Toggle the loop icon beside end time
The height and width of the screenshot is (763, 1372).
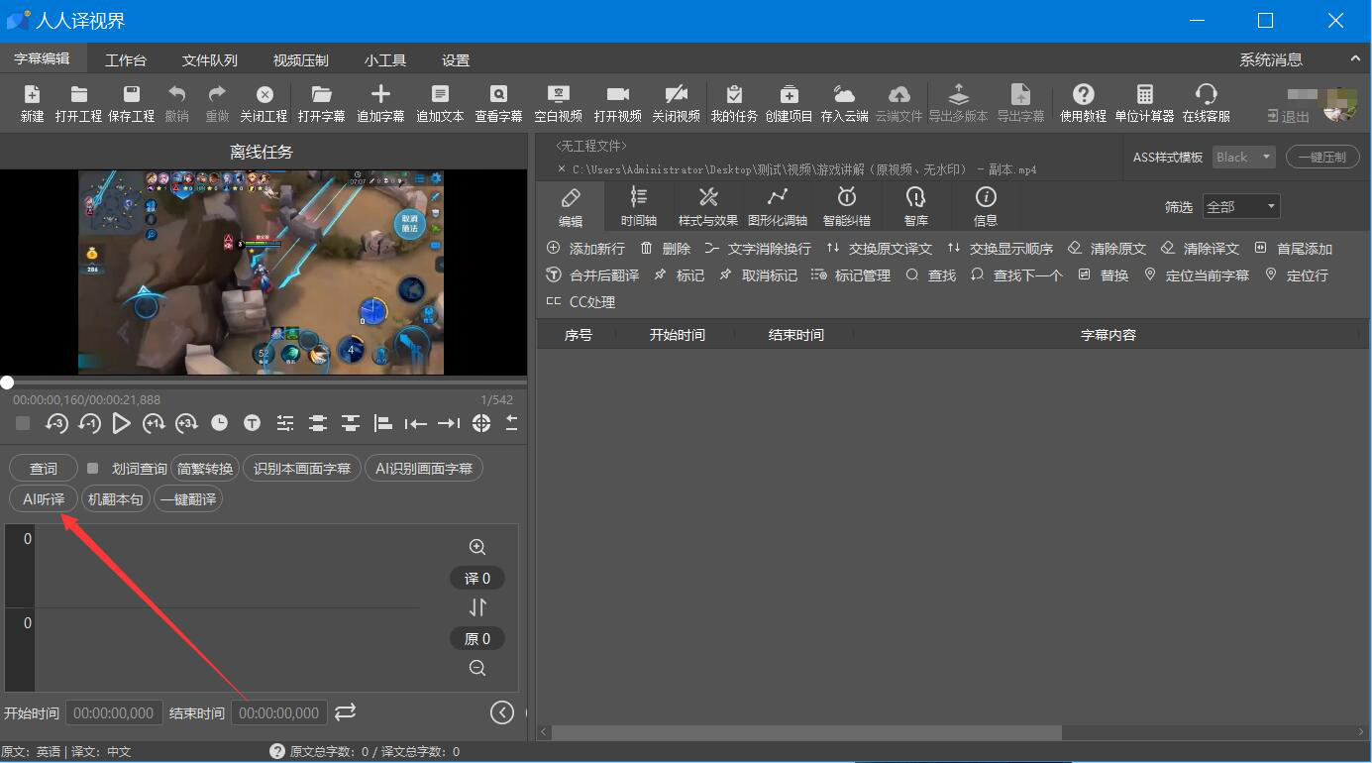(345, 712)
